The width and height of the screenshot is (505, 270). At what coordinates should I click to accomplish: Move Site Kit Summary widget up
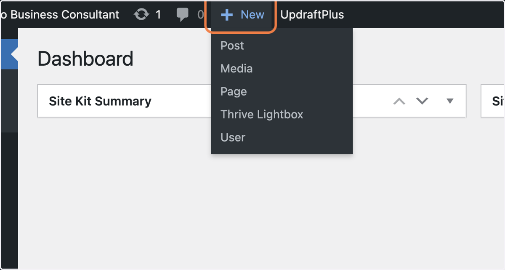click(399, 101)
